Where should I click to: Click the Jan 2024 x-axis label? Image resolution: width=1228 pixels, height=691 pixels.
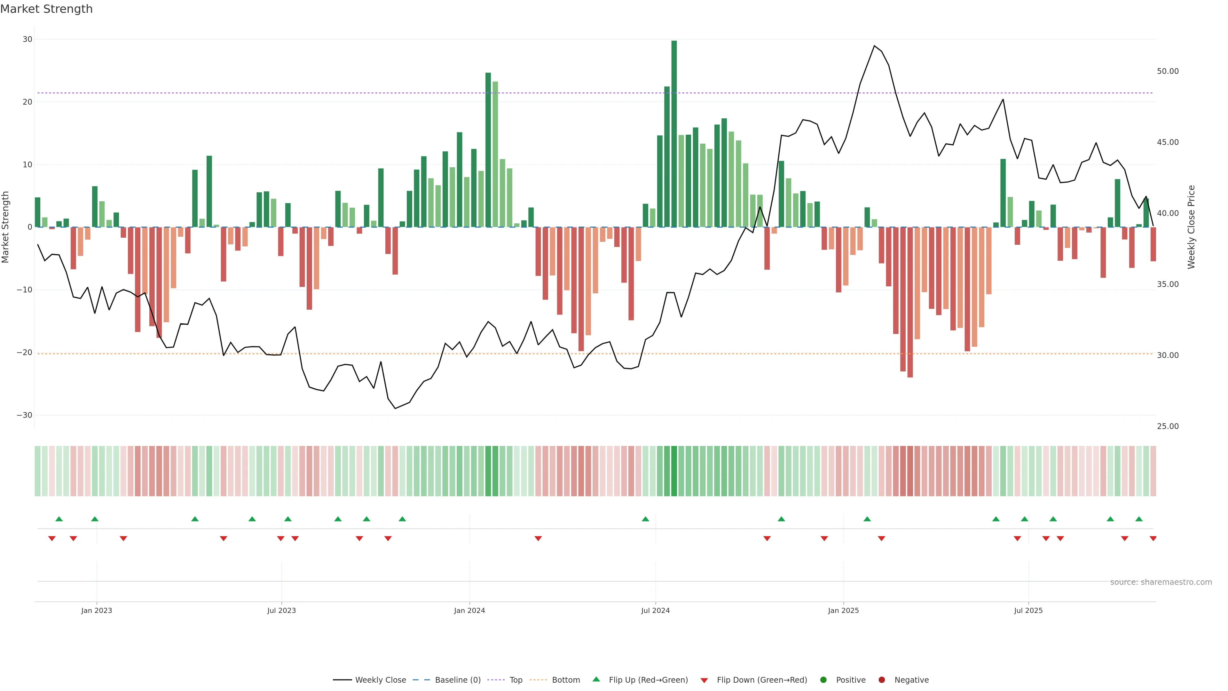tap(469, 610)
